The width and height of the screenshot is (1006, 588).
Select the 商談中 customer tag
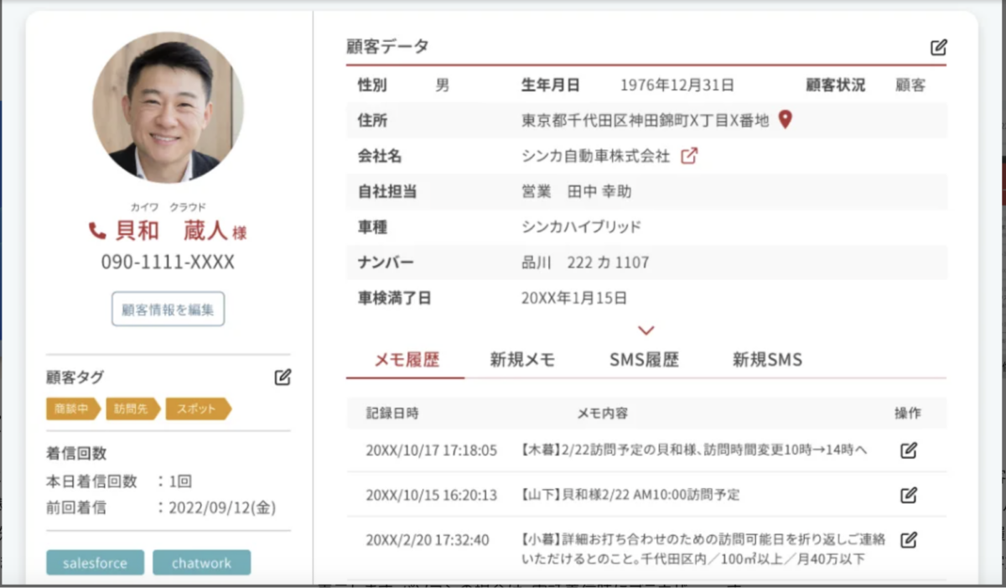72,409
